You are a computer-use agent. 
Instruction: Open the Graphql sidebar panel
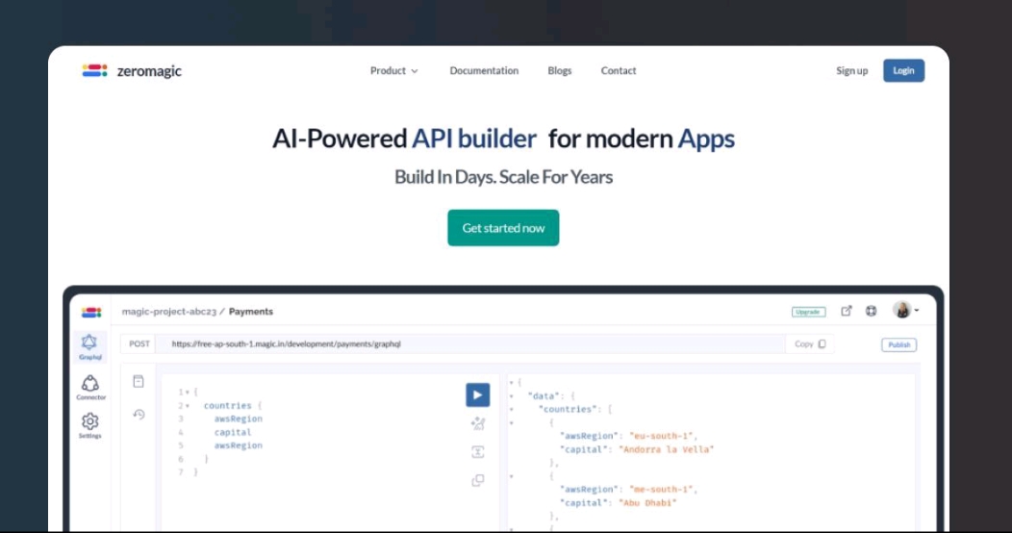point(90,346)
